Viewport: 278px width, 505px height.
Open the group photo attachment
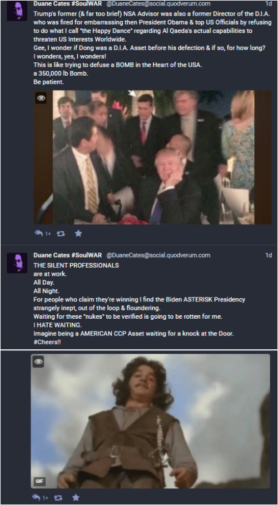153,157
